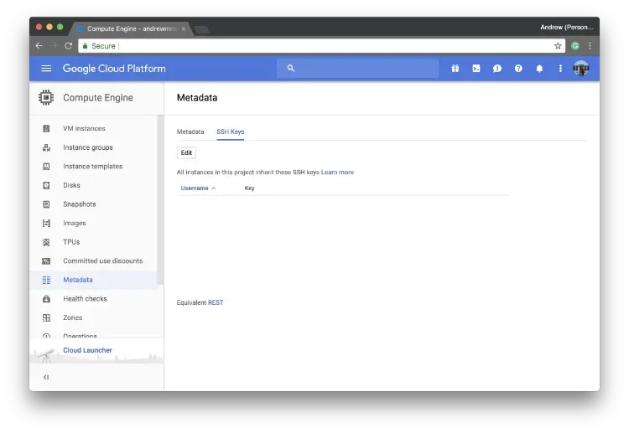Go to VM instances in sidebar
629x433 pixels.
click(84, 129)
